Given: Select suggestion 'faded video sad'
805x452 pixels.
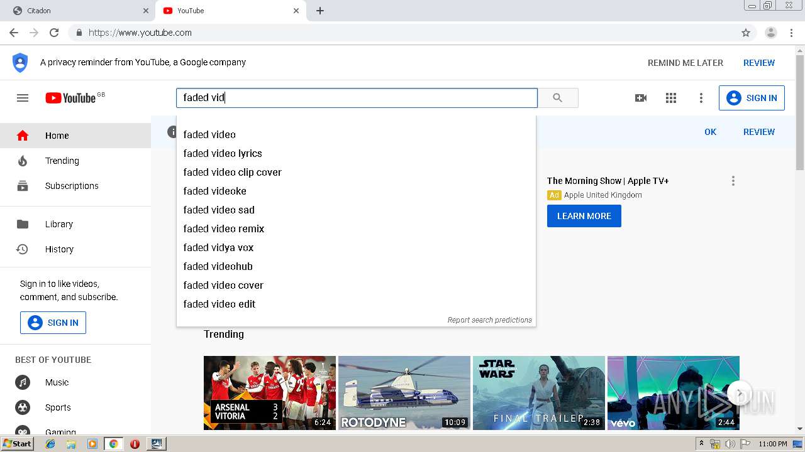Looking at the screenshot, I should (x=356, y=210).
